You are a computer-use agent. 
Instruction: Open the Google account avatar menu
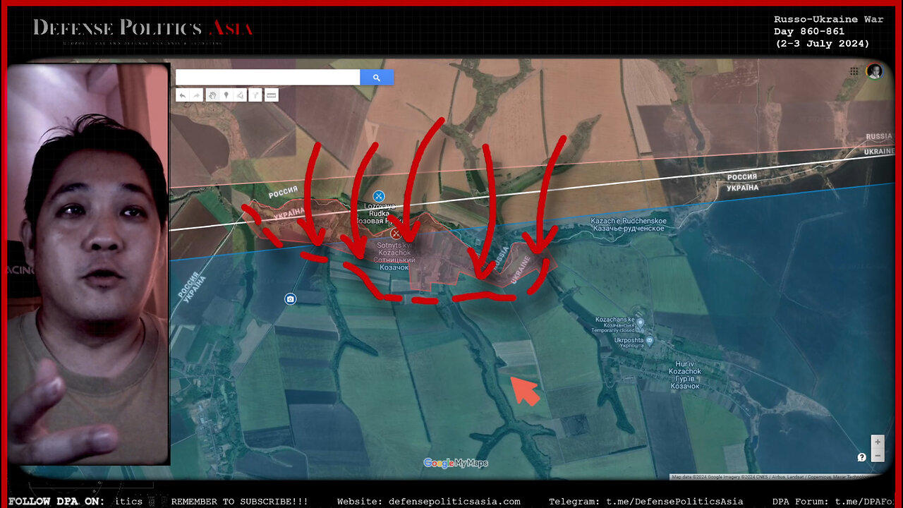(x=874, y=71)
